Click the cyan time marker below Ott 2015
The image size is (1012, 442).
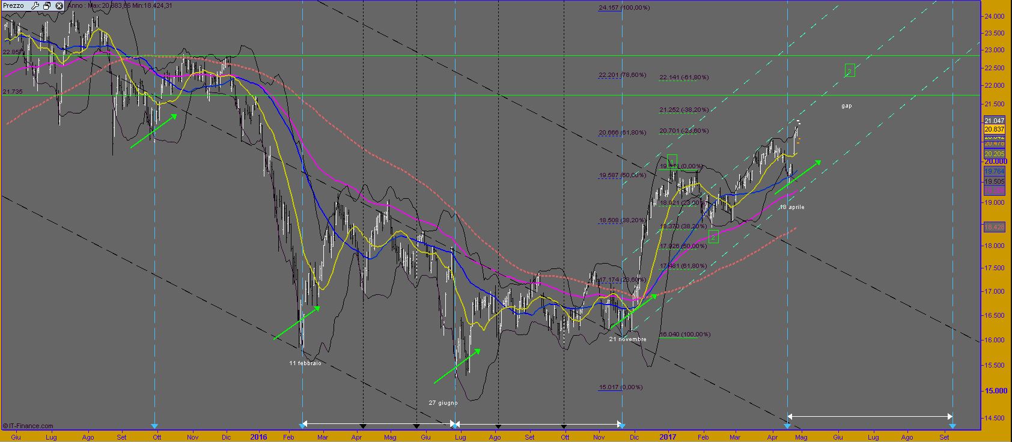[155, 425]
